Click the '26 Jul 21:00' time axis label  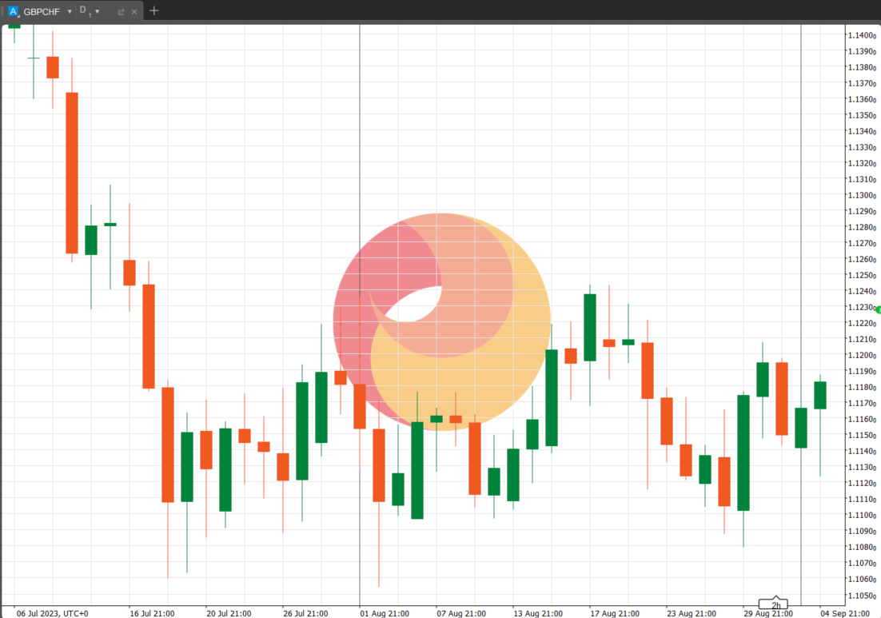tap(305, 613)
